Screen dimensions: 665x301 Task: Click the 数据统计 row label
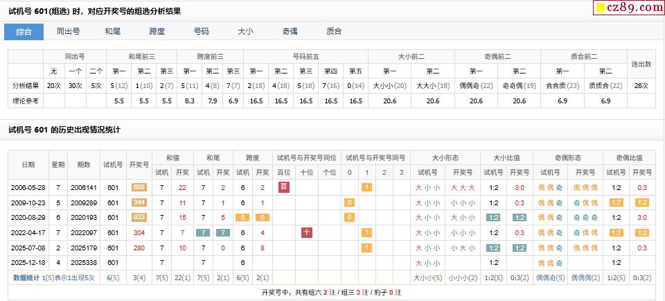[26, 278]
